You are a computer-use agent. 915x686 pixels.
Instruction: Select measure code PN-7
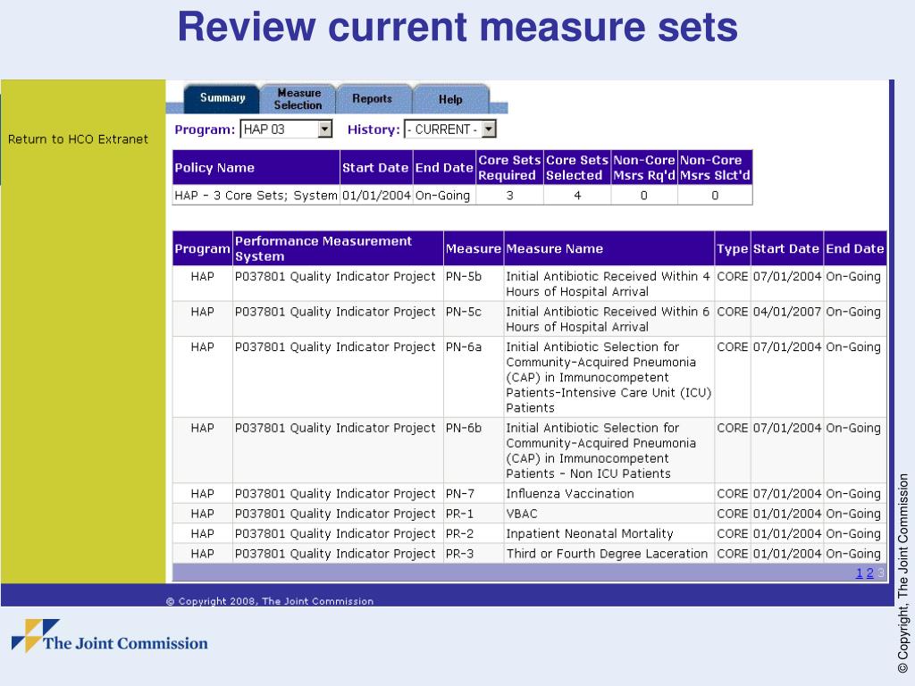pos(460,494)
